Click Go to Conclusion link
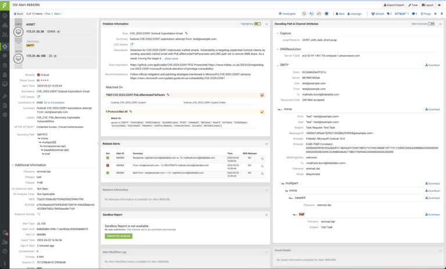The height and width of the screenshot is (269, 446). tap(55, 102)
